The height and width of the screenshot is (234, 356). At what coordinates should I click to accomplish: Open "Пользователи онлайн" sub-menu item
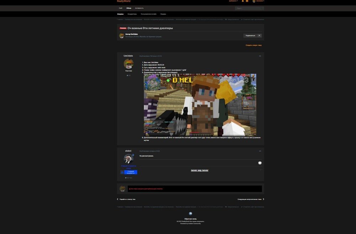(148, 14)
